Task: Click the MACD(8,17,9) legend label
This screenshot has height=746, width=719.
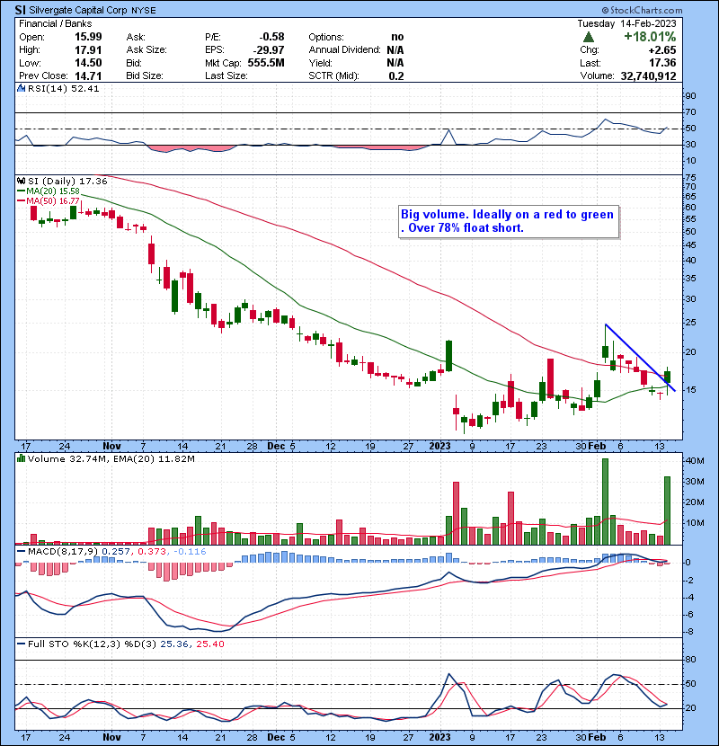Action: pos(63,552)
